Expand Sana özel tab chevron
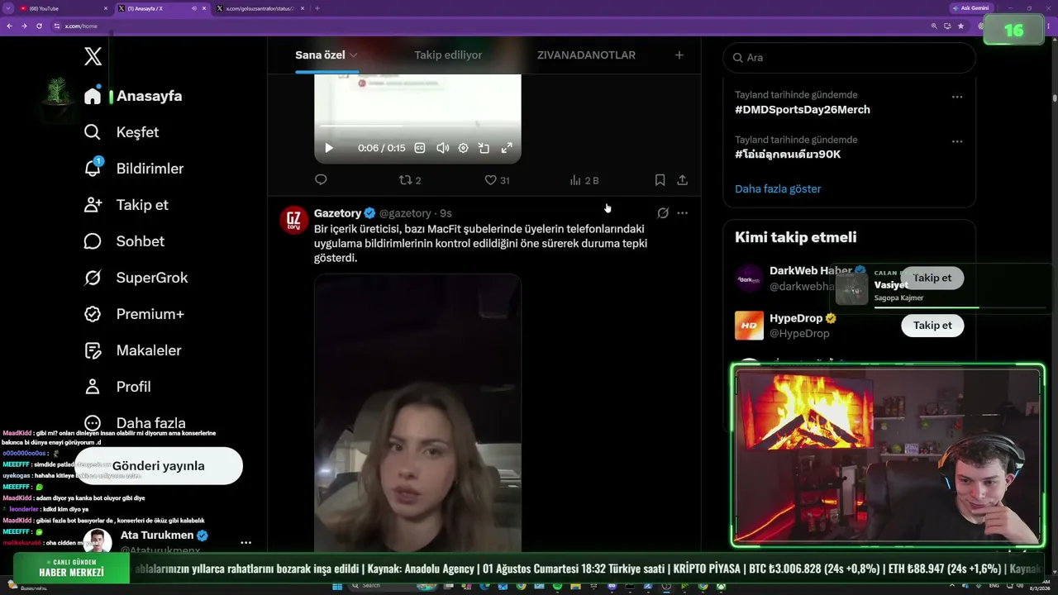Image resolution: width=1058 pixels, height=595 pixels. coord(353,55)
